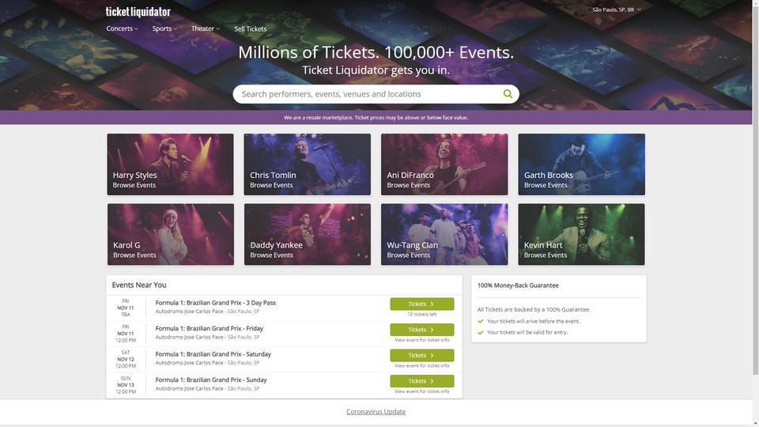Open the Theater dropdown menu
This screenshot has height=427, width=759.
[x=206, y=28]
